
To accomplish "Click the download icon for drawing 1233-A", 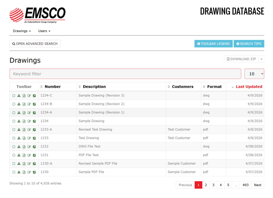I will [x=19, y=130].
